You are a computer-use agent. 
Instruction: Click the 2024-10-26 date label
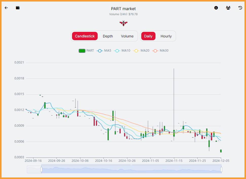127,161
